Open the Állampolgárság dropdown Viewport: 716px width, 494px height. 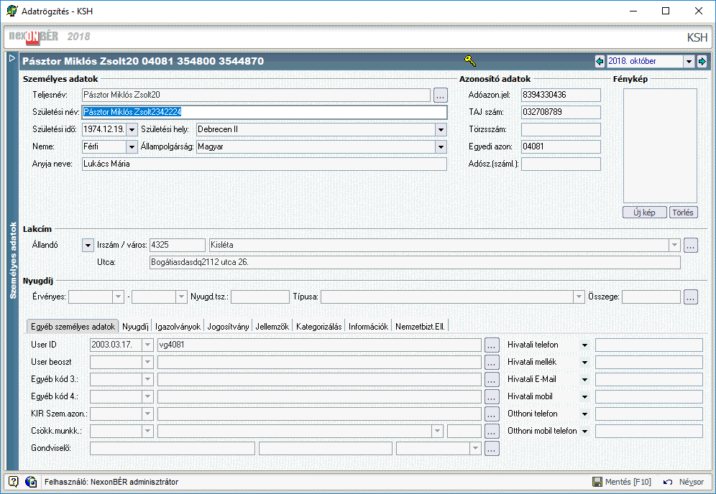click(x=441, y=147)
